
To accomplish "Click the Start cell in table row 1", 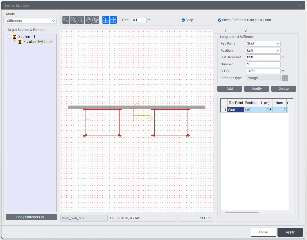I will [x=236, y=110].
